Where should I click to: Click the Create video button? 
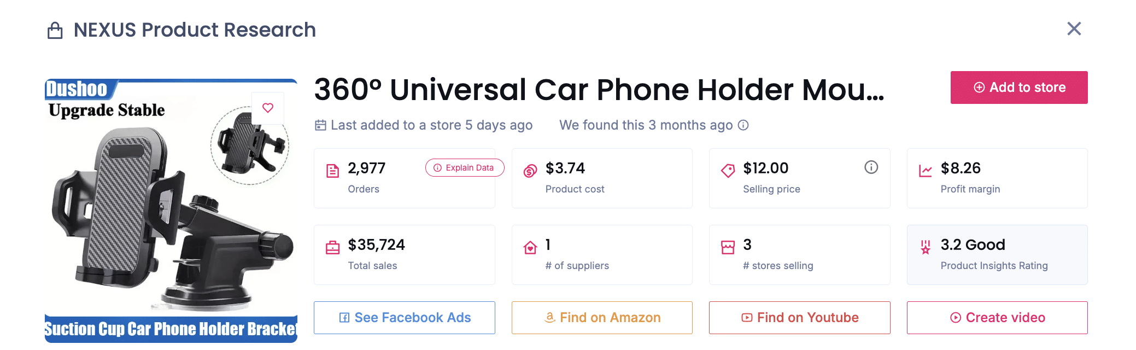997,318
